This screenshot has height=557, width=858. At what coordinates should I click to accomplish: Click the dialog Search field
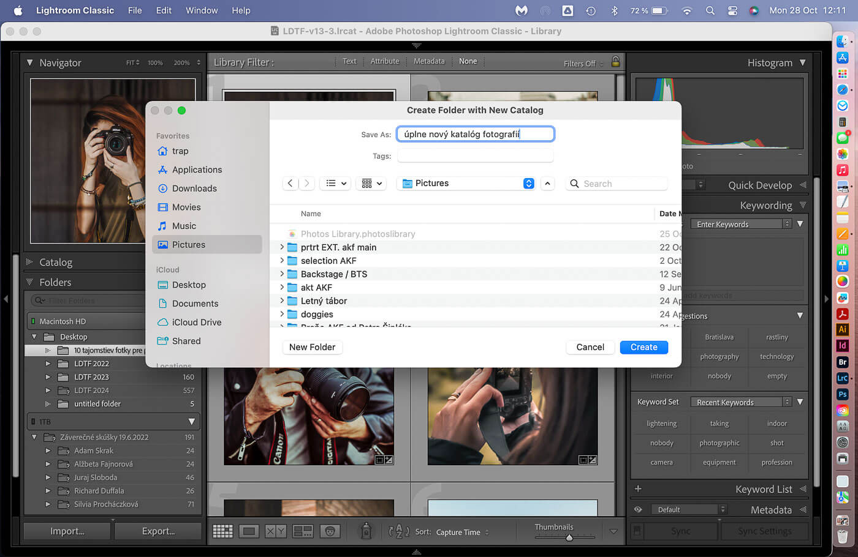[x=617, y=184]
